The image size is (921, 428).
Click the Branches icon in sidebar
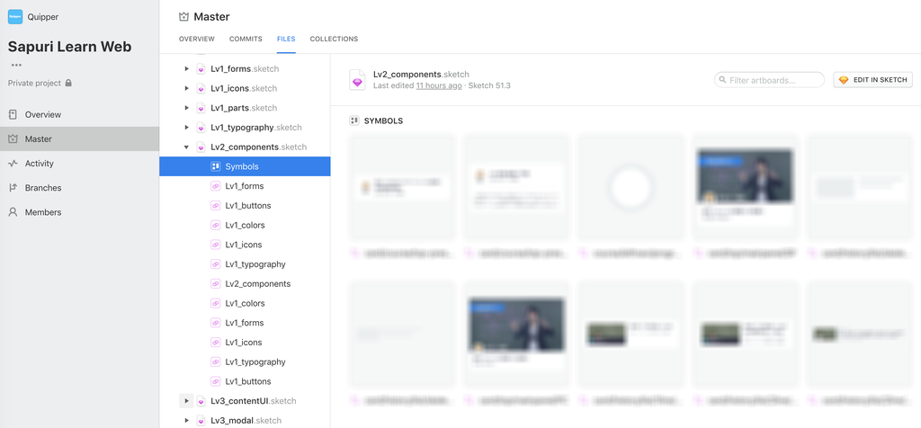[13, 188]
